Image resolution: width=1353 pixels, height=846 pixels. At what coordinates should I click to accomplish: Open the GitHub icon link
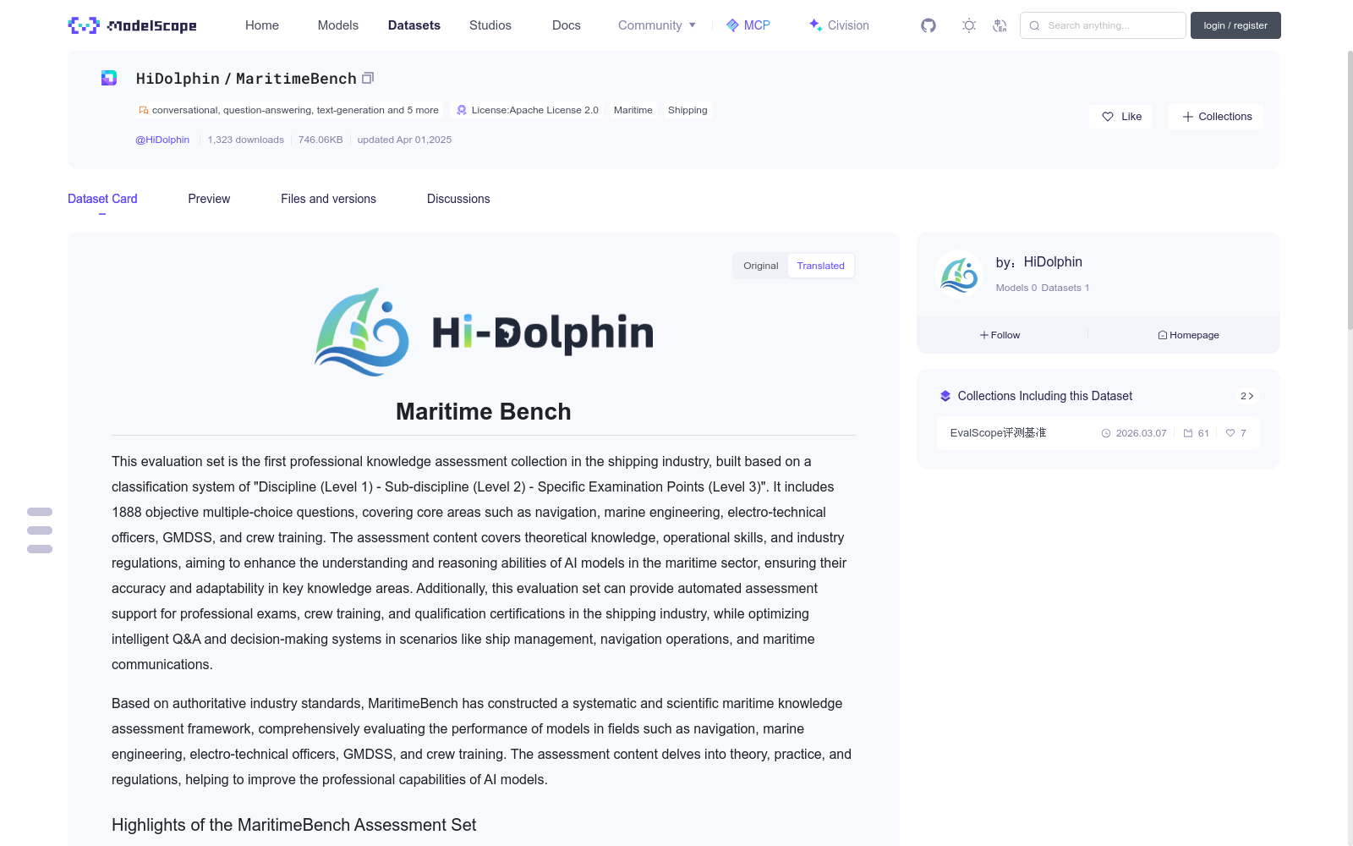tap(928, 25)
